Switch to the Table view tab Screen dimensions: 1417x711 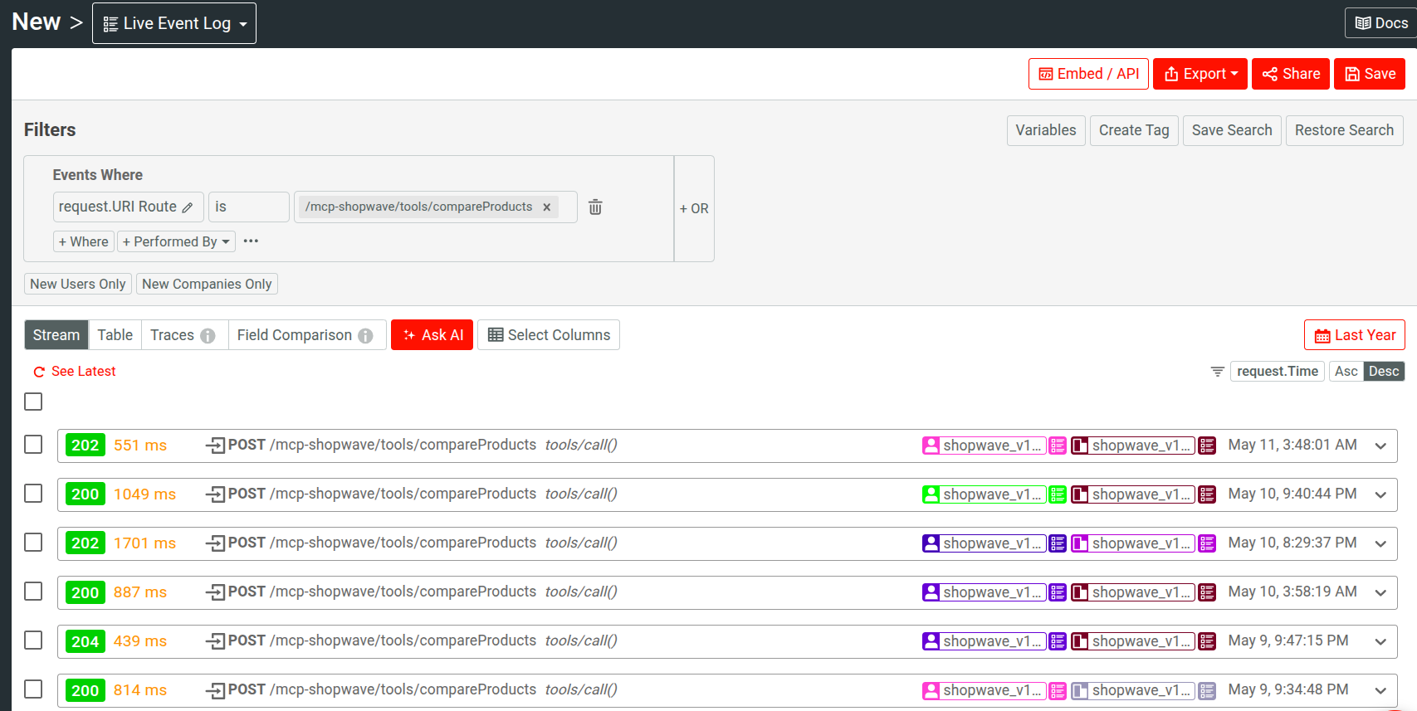pyautogui.click(x=115, y=335)
